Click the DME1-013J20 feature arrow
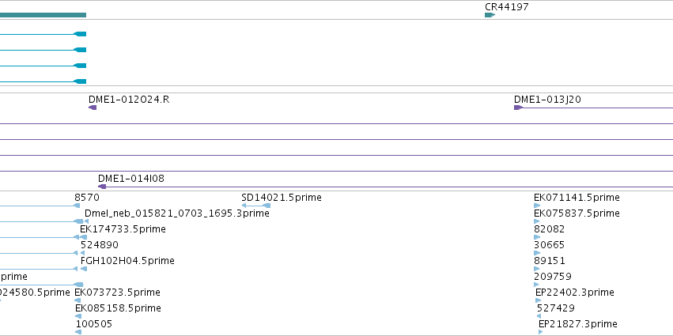This screenshot has width=673, height=336. [x=518, y=108]
